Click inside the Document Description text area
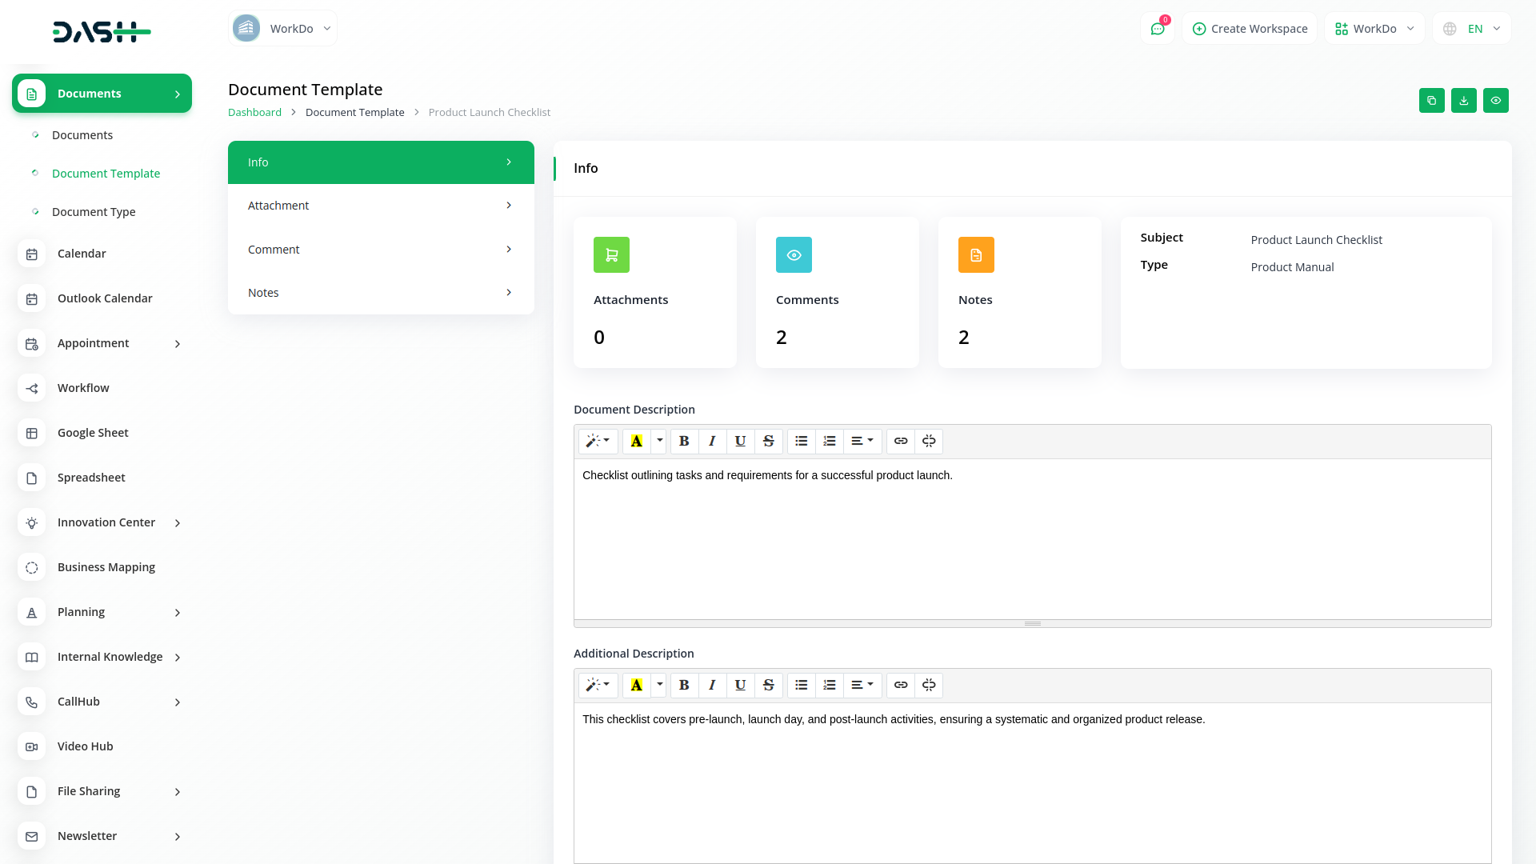1536x864 pixels. (x=1032, y=544)
